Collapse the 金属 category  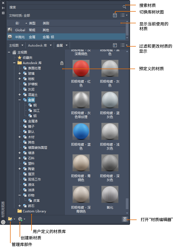tap(20, 100)
